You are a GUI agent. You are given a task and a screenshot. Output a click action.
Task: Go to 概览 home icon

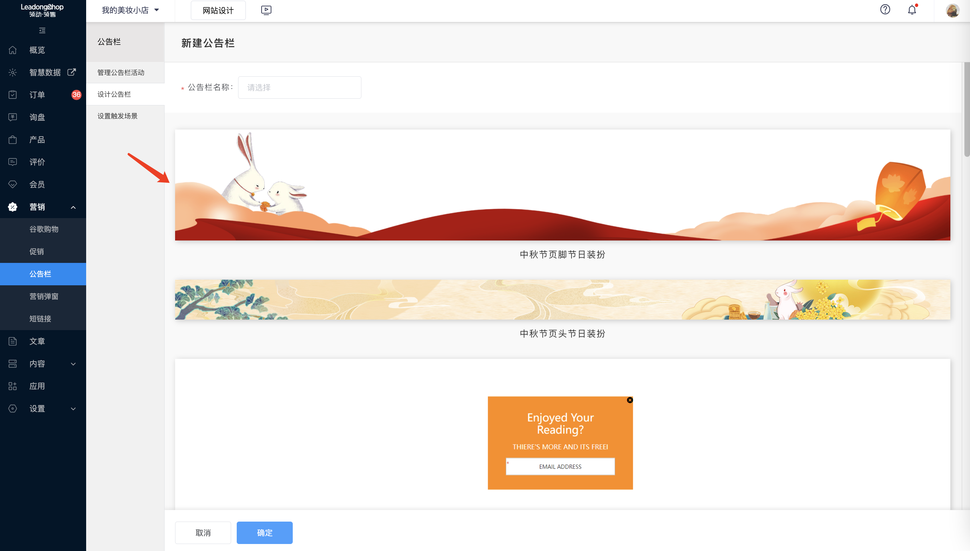(x=13, y=50)
